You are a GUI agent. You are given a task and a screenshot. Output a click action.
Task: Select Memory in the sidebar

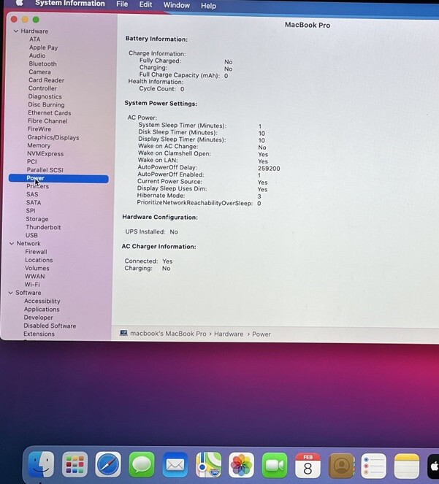(39, 145)
